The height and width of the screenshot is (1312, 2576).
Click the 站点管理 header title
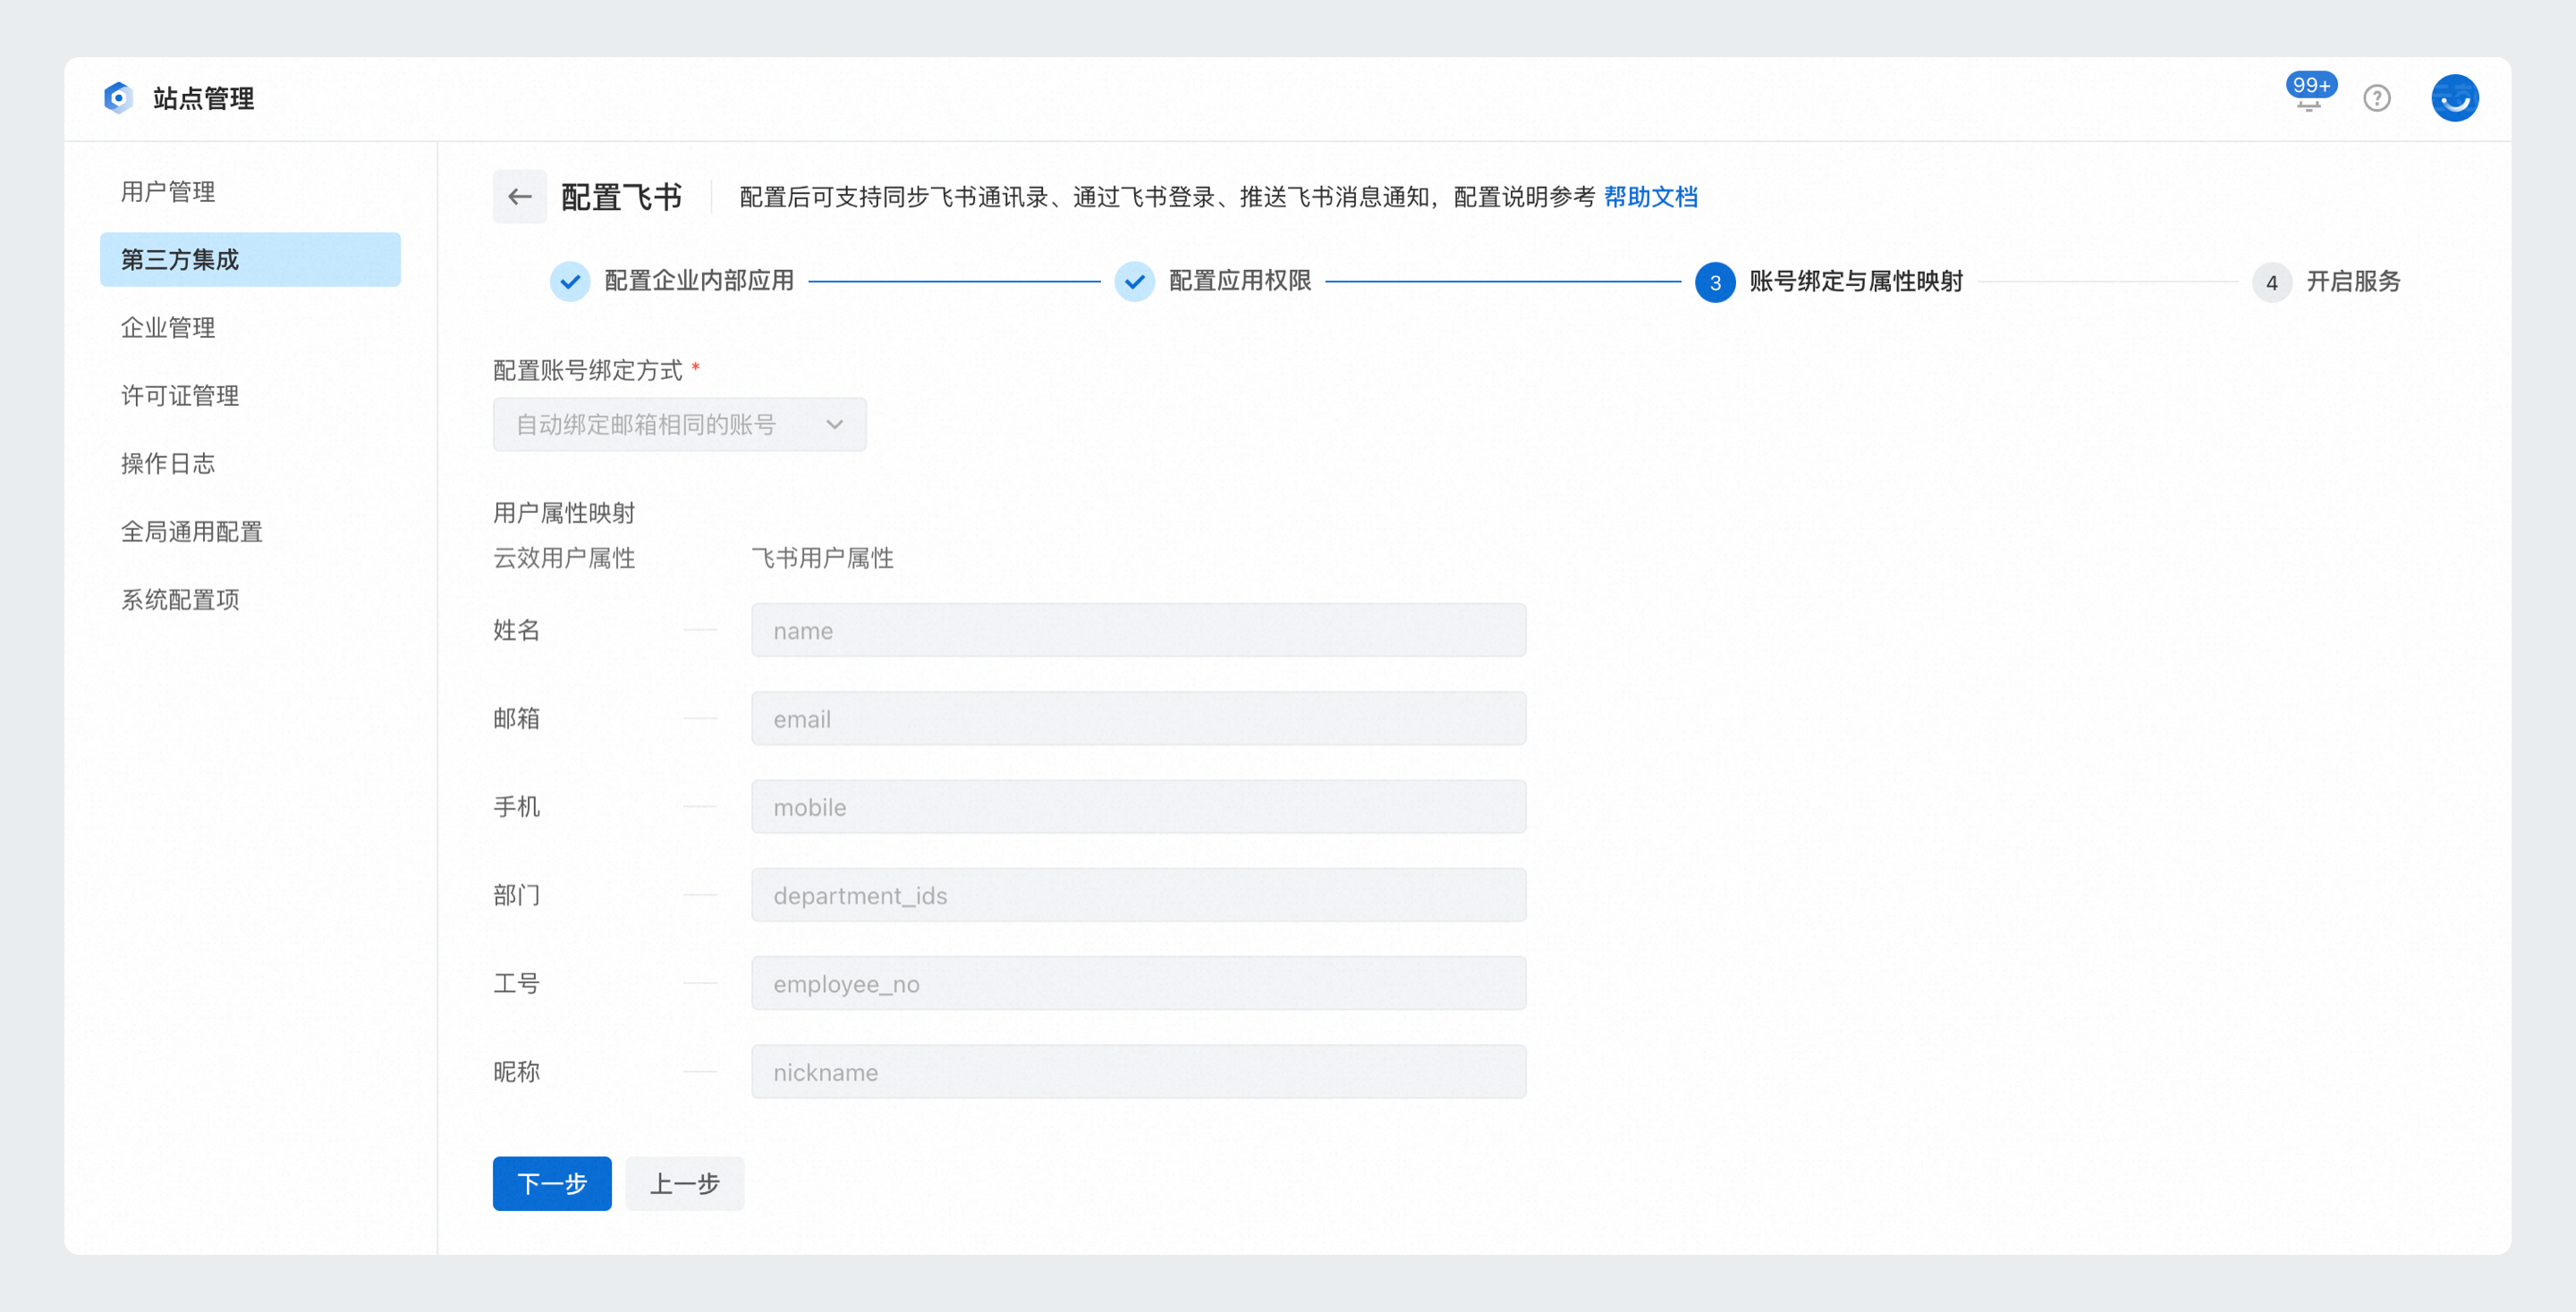[x=204, y=98]
